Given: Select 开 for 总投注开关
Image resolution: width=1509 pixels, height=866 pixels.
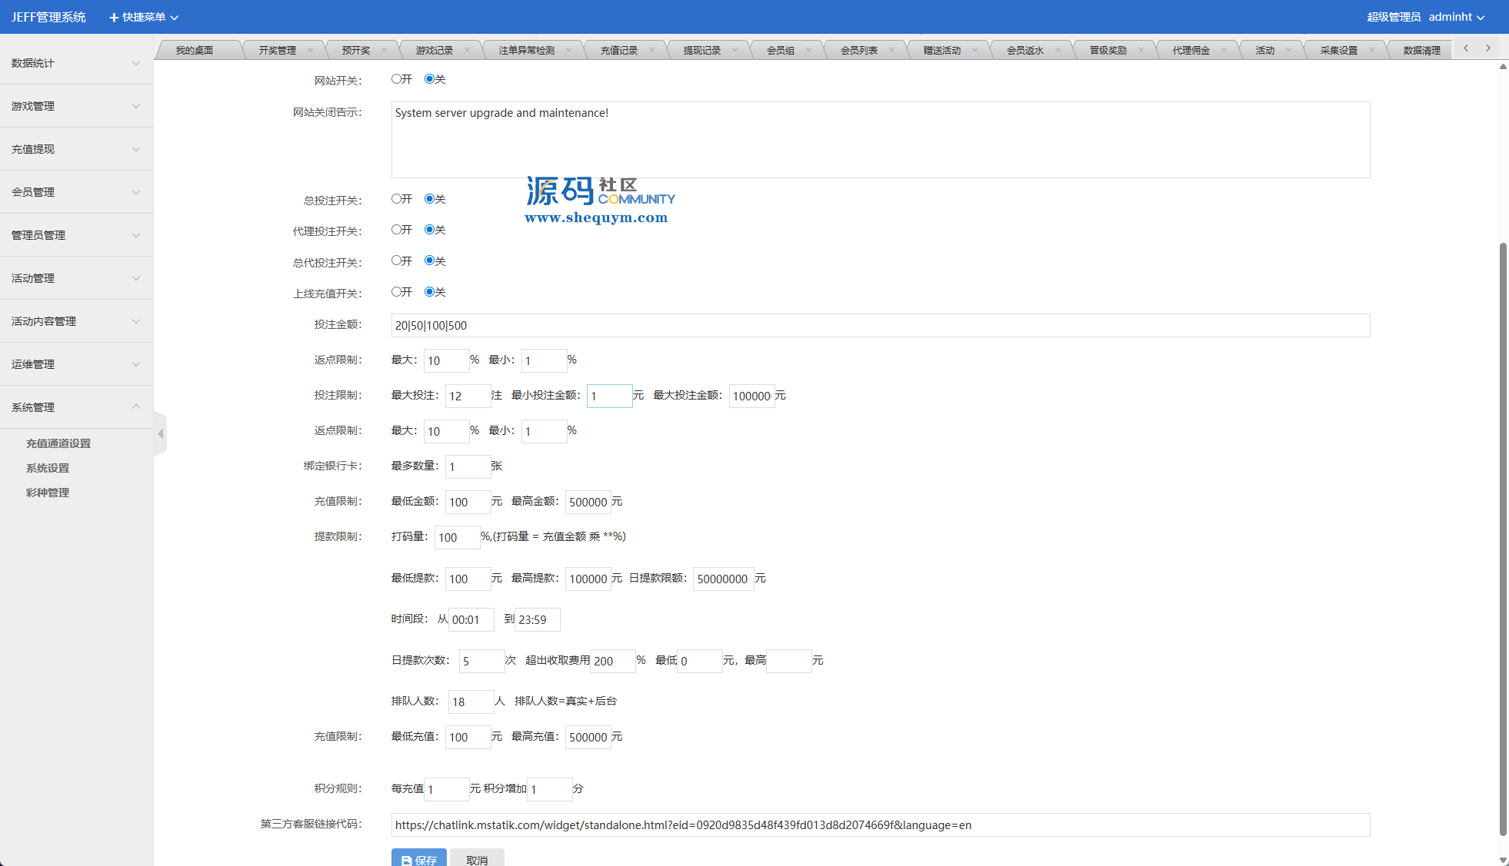Looking at the screenshot, I should (396, 199).
